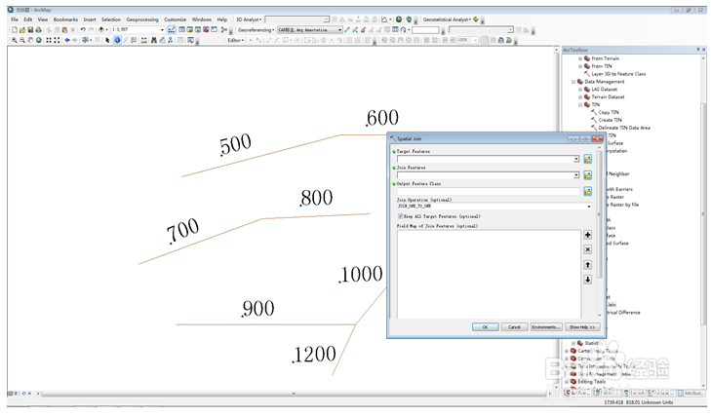The height and width of the screenshot is (416, 711).
Task: Click the Output Feature Class input field
Action: point(489,191)
